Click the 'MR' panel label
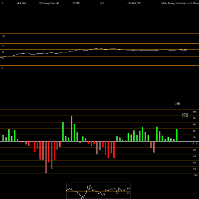 pos(178,103)
